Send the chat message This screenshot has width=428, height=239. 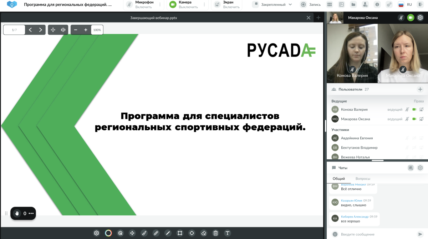click(x=420, y=234)
